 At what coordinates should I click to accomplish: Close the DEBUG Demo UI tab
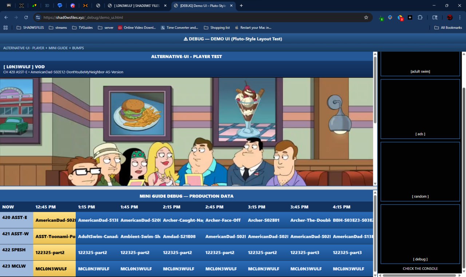(231, 5)
